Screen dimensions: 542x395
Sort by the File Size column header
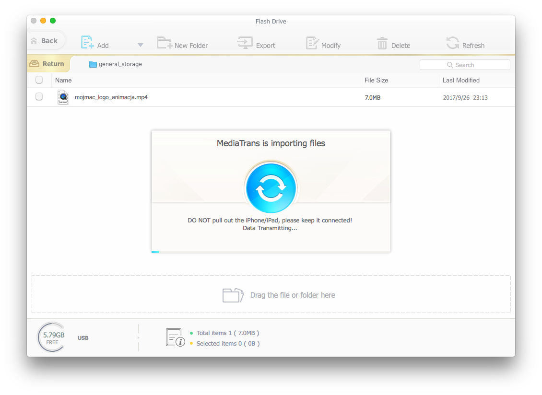376,80
